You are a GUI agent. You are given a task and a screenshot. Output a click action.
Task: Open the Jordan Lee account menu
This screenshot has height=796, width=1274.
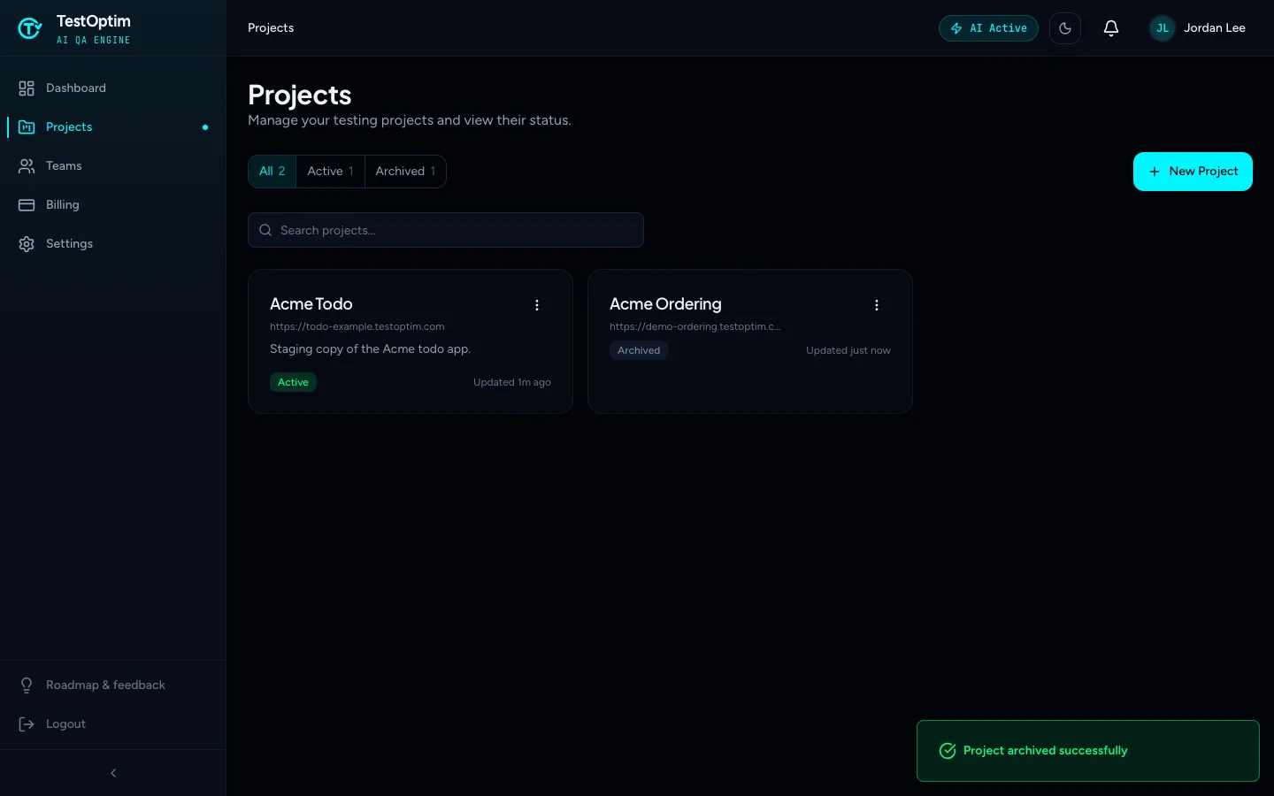(1198, 28)
